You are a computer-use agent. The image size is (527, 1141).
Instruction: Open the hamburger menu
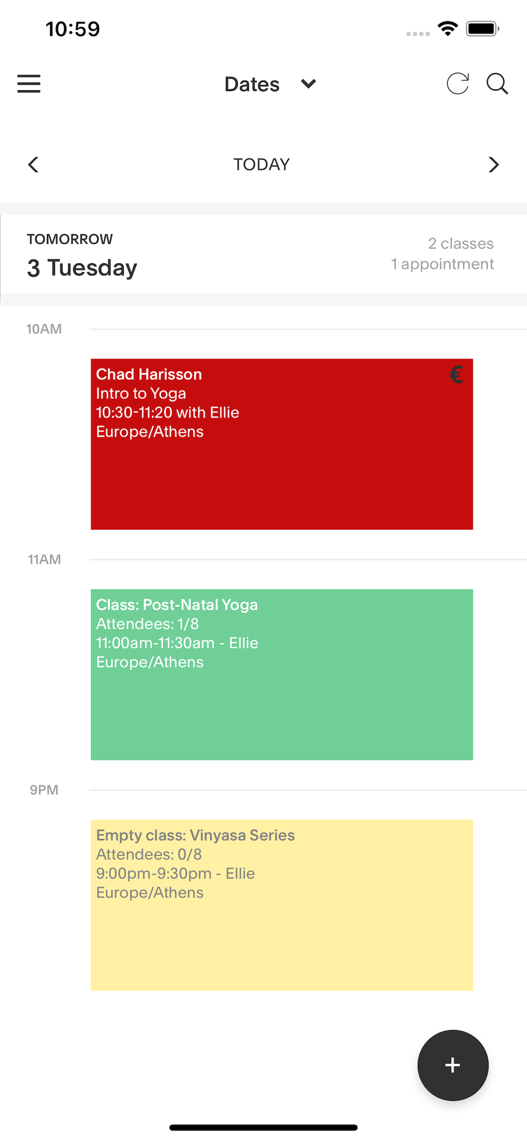29,84
